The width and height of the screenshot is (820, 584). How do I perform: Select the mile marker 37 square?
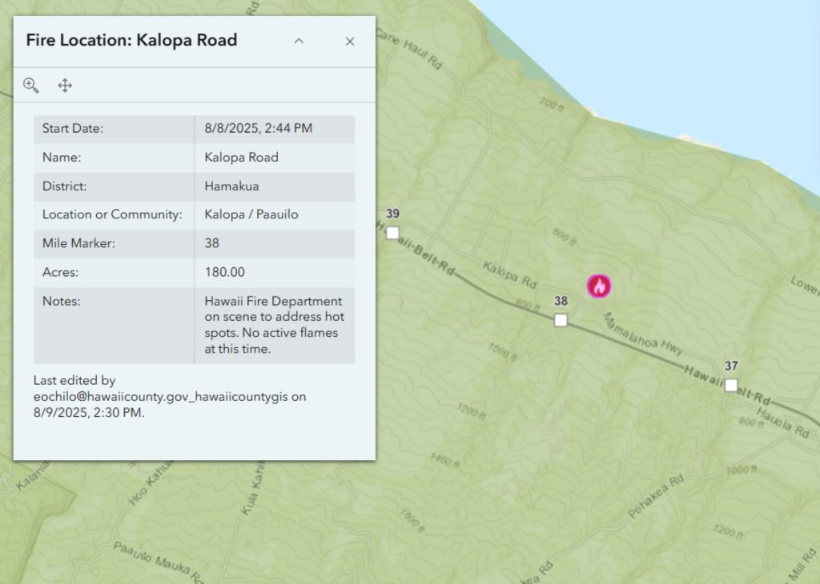tap(730, 385)
